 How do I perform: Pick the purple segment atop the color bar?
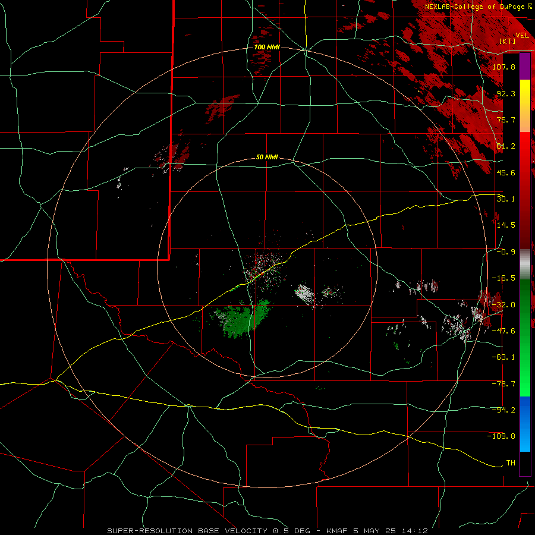point(525,66)
